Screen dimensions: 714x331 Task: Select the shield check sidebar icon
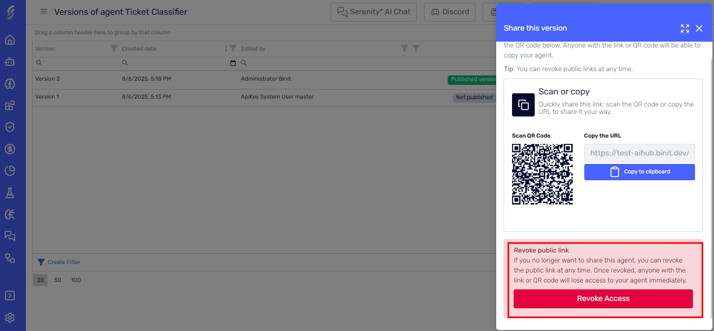pos(10,127)
